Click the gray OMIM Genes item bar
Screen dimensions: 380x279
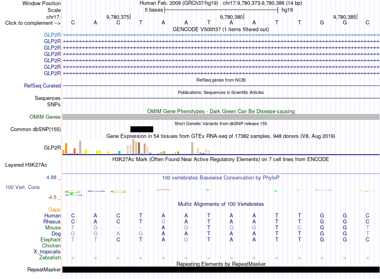(221, 117)
